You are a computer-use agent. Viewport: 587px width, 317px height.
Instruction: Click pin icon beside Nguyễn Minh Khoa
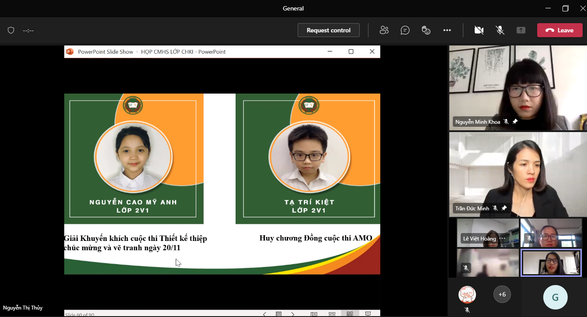515,122
